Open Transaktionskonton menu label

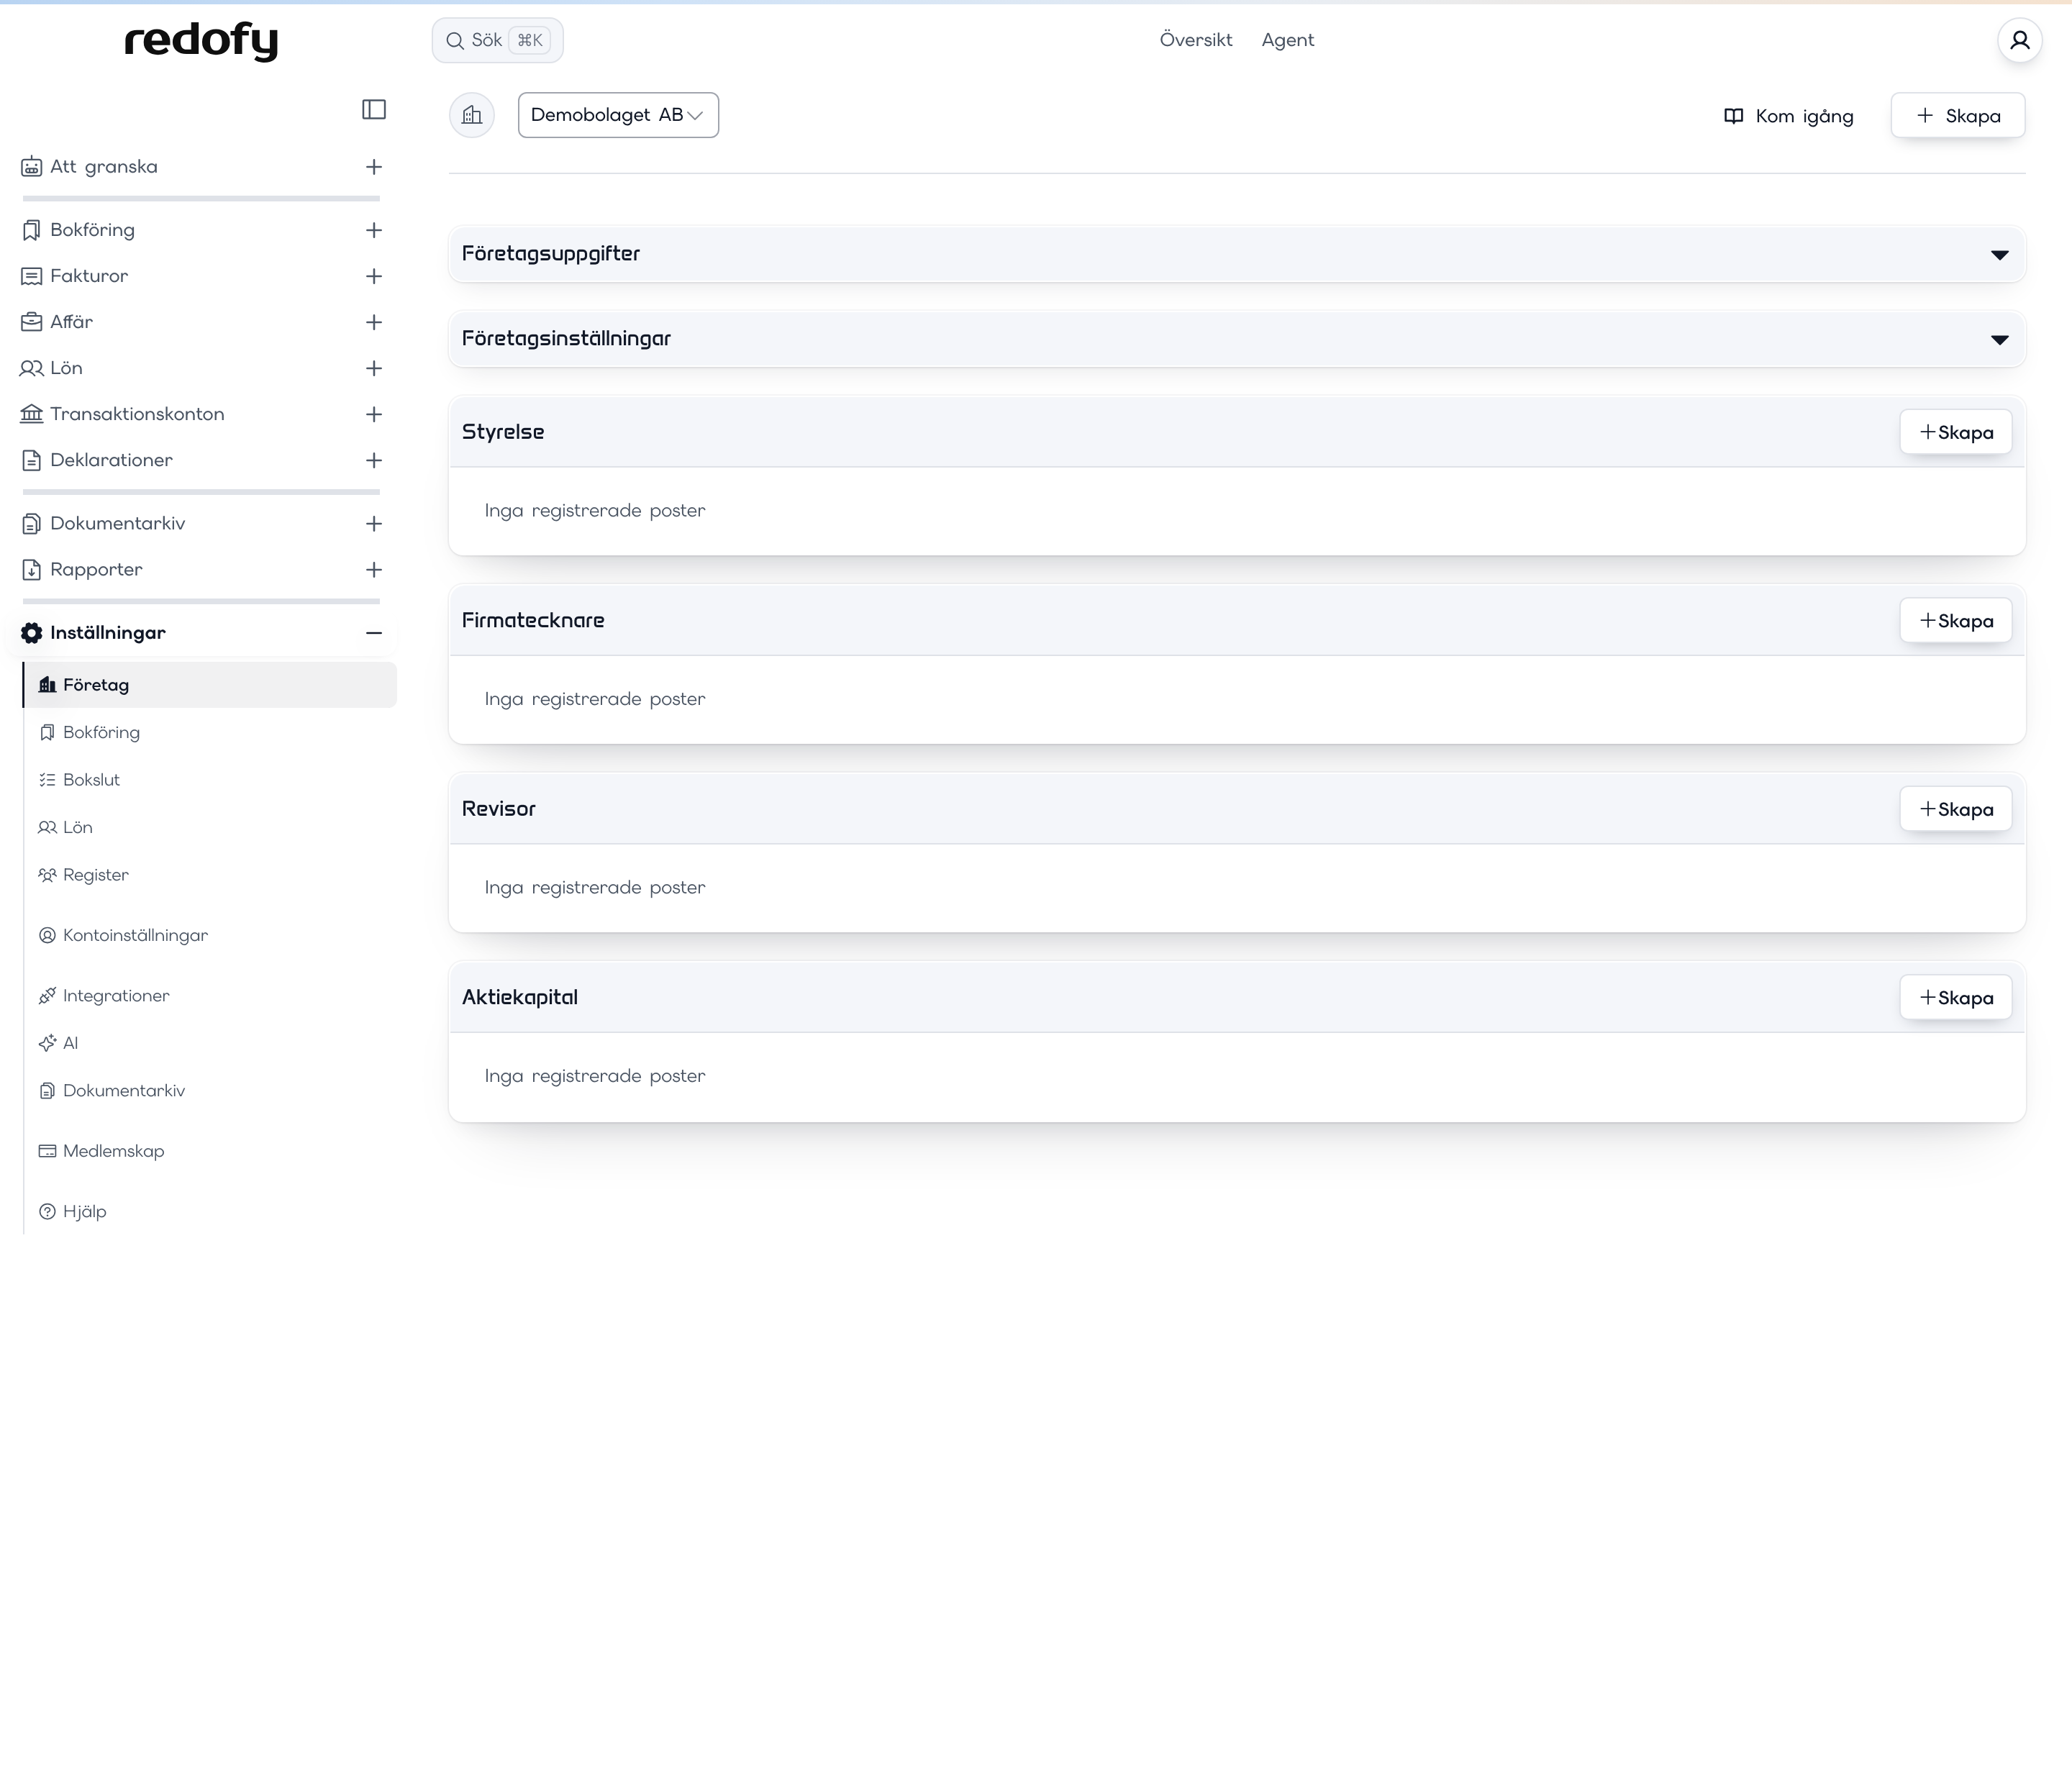coord(137,414)
